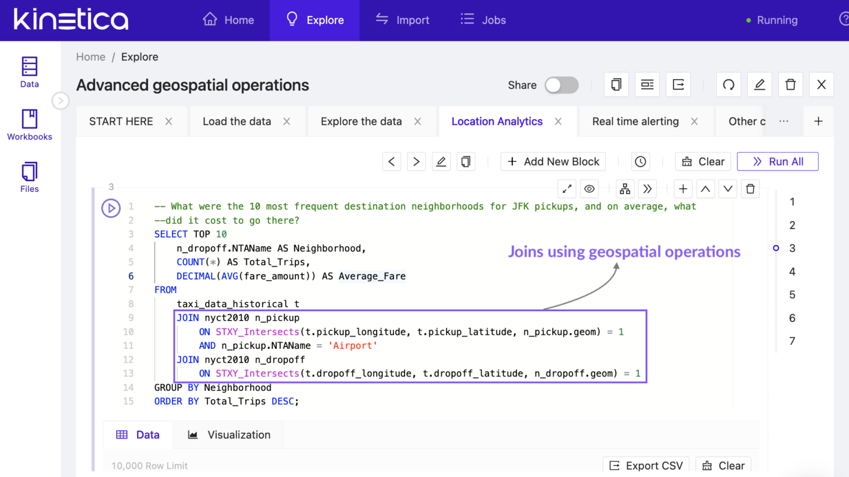Open the Files panel
849x477 pixels.
[x=29, y=176]
